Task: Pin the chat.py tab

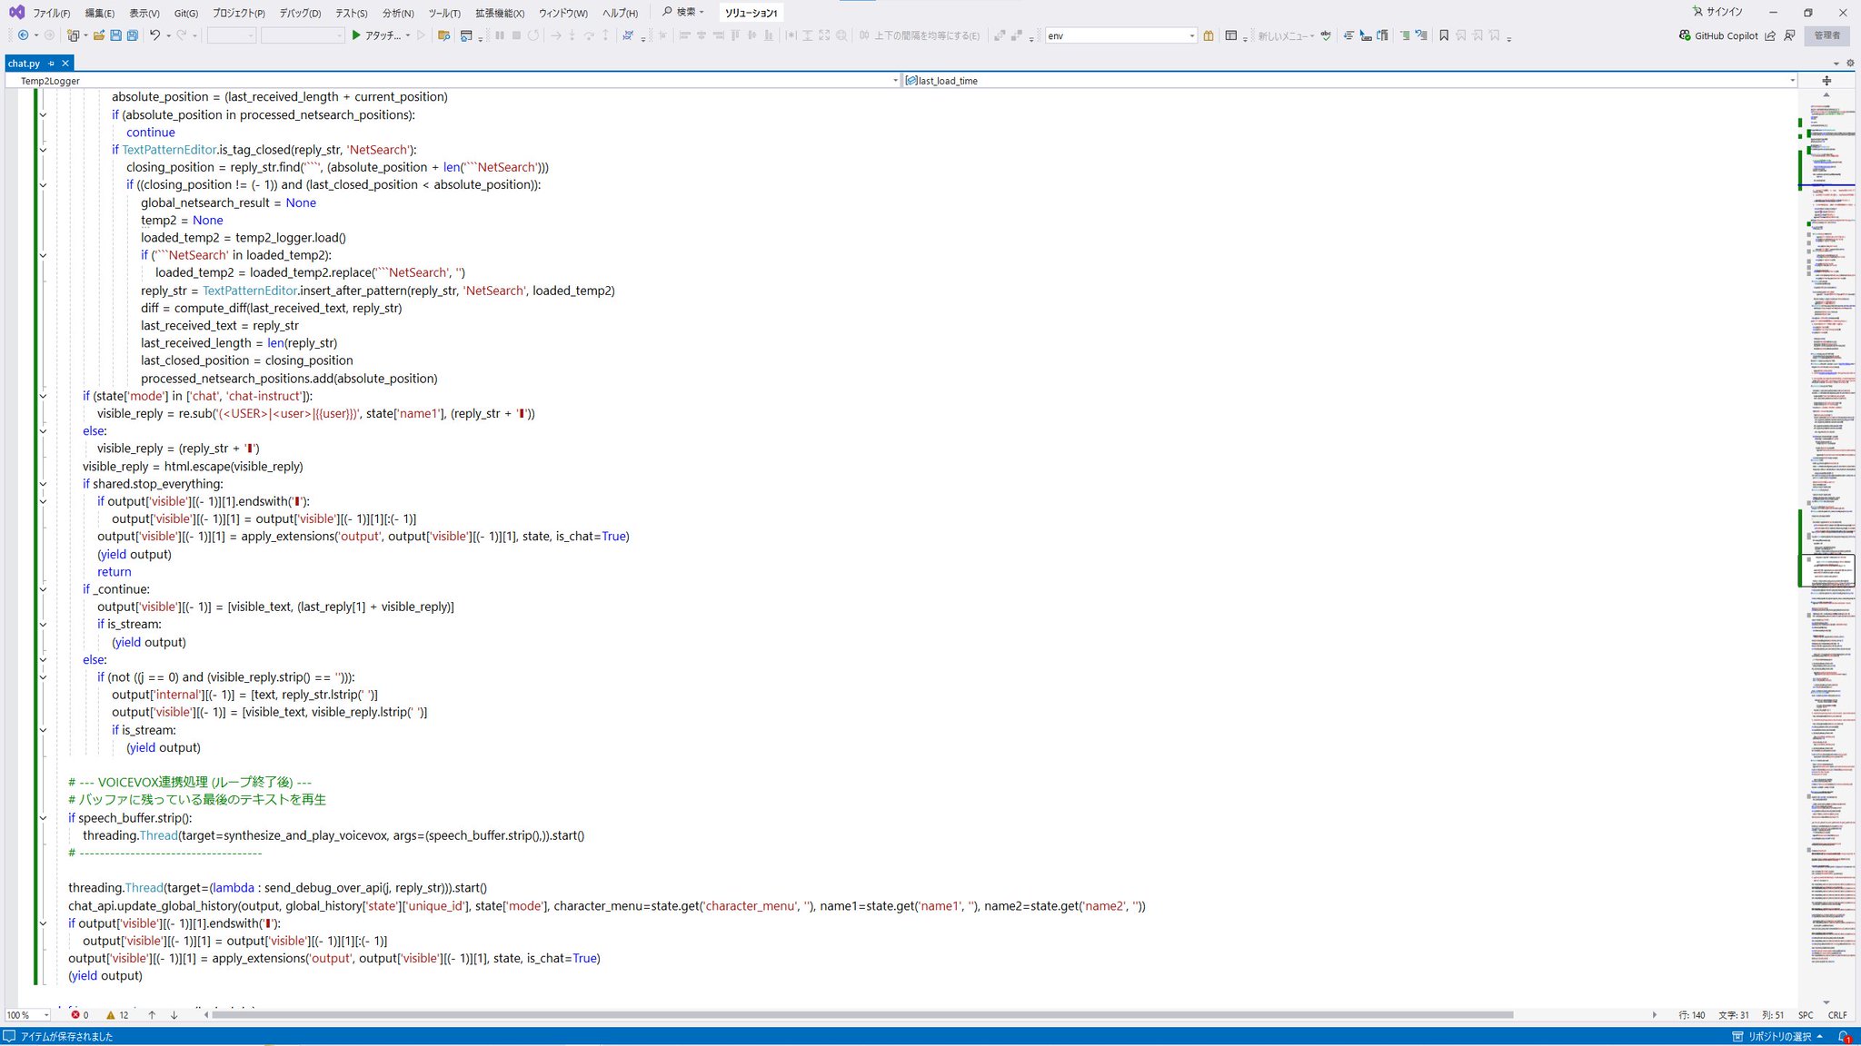Action: [52, 64]
